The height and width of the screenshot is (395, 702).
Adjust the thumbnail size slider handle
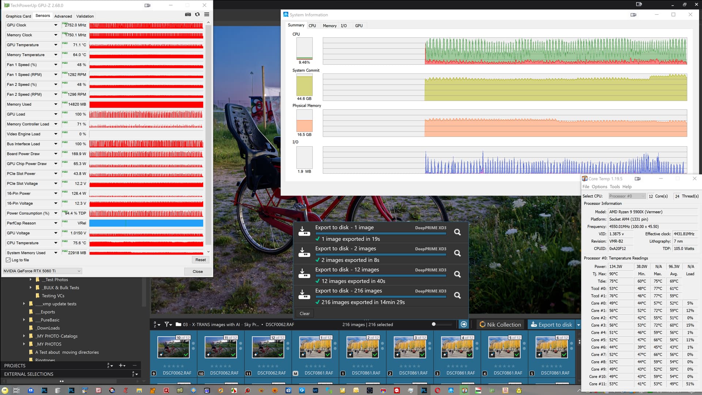pyautogui.click(x=434, y=324)
